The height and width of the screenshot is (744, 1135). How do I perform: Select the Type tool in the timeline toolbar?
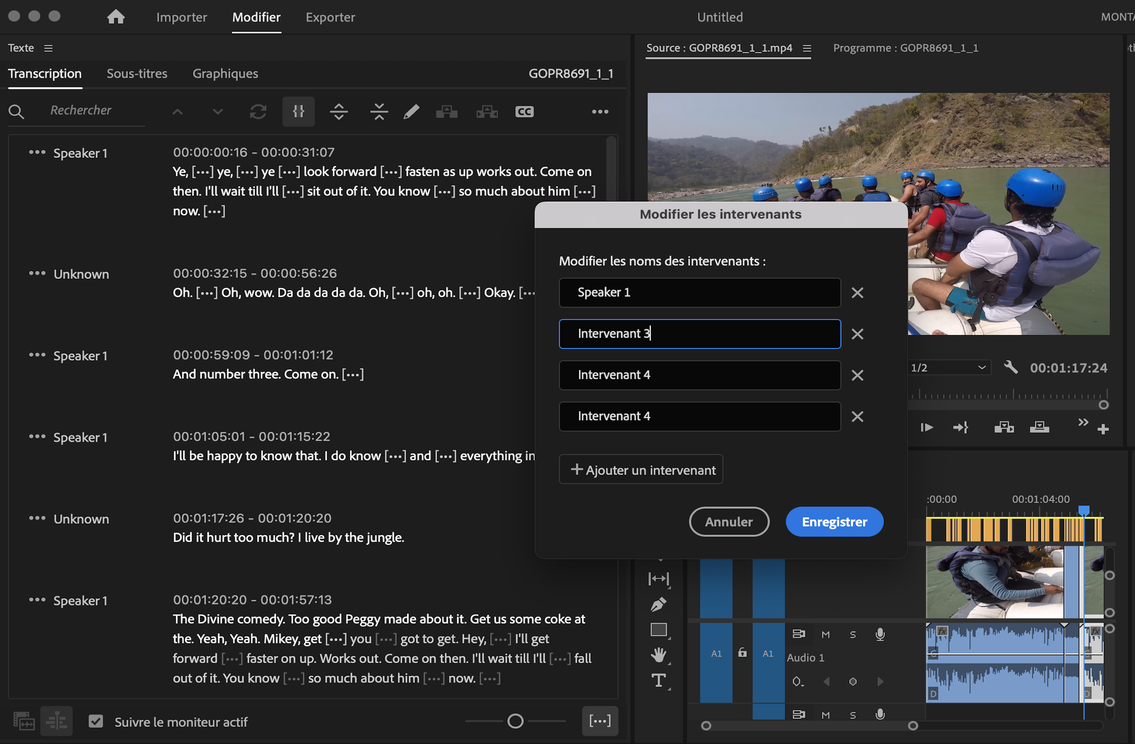tap(659, 681)
